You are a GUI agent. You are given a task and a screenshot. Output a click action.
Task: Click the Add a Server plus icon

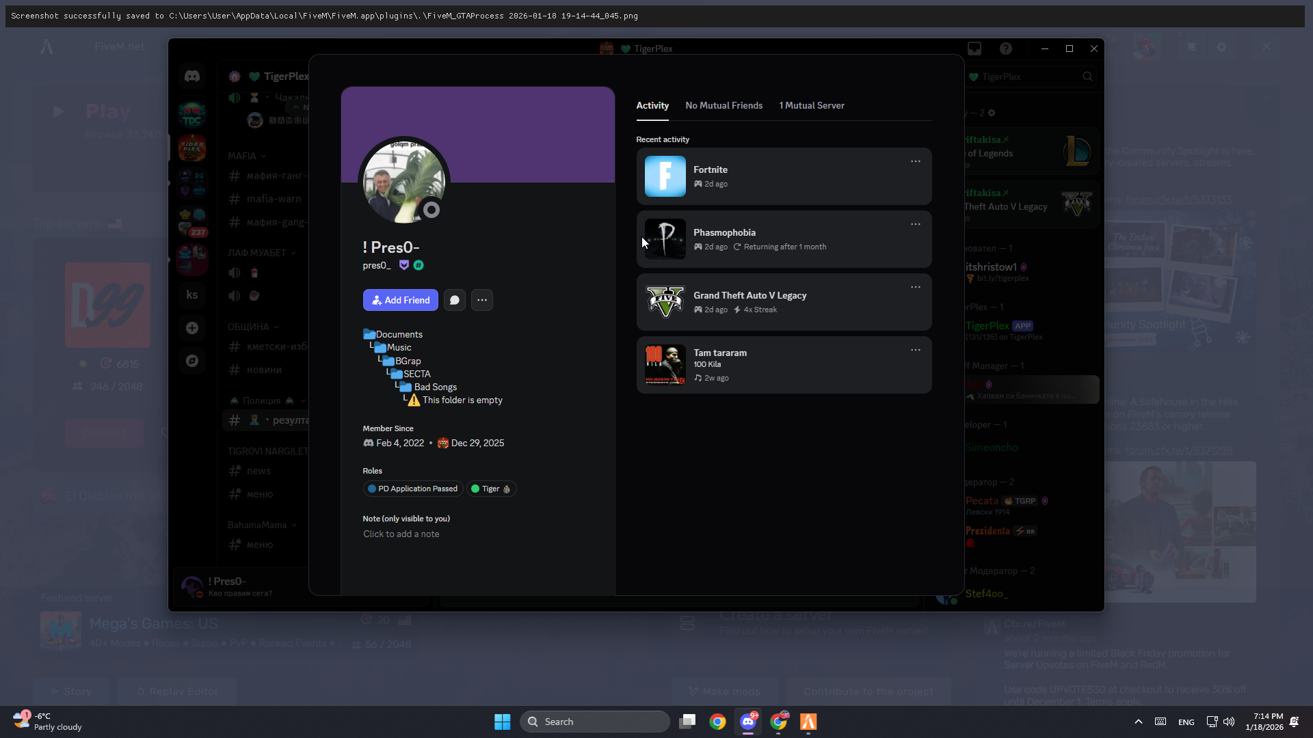click(x=192, y=328)
